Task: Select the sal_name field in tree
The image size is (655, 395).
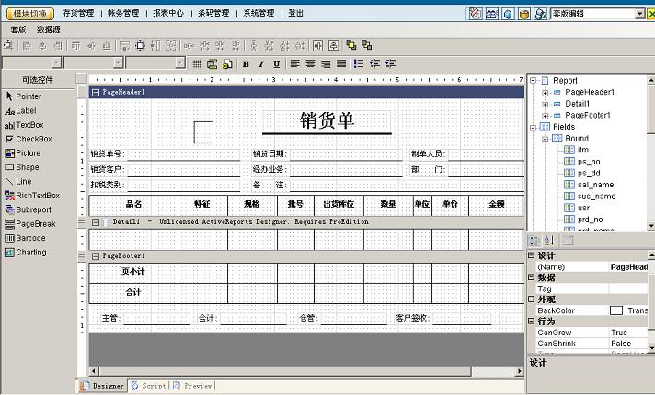Action: click(595, 184)
